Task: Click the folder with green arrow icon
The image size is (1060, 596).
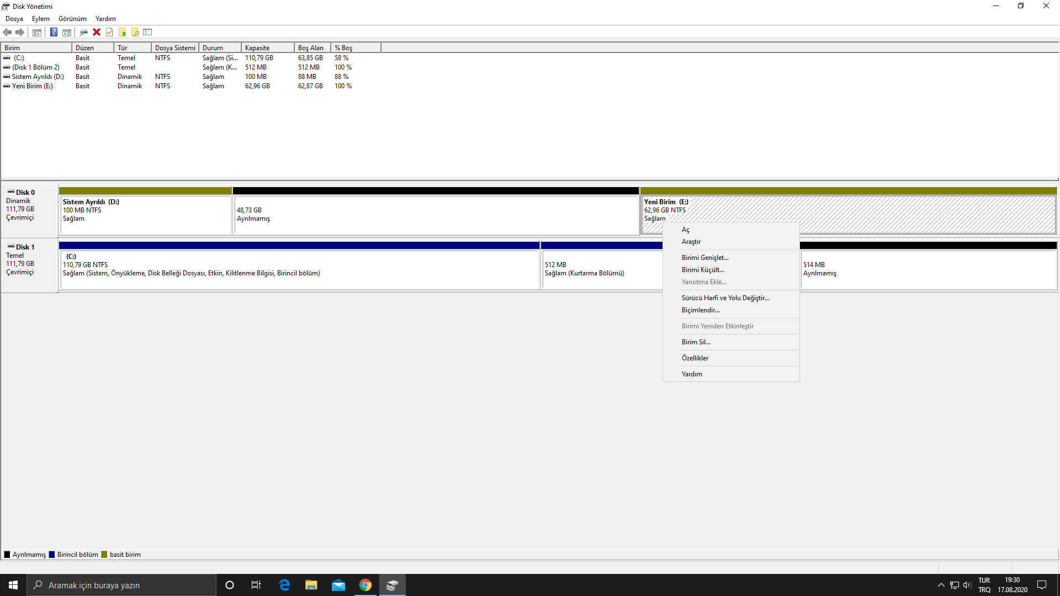Action: coord(122,32)
